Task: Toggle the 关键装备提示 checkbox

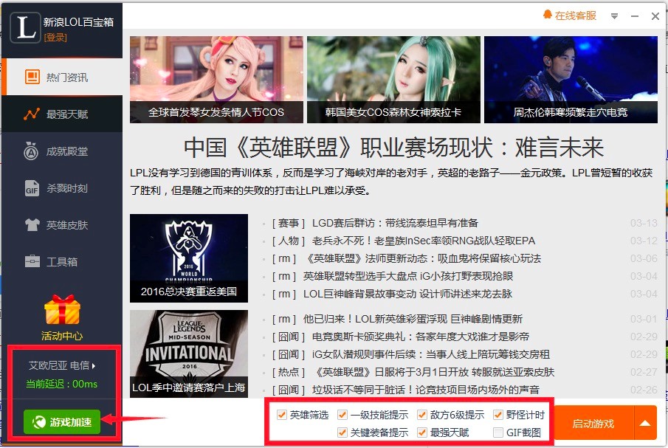Action: click(x=342, y=433)
